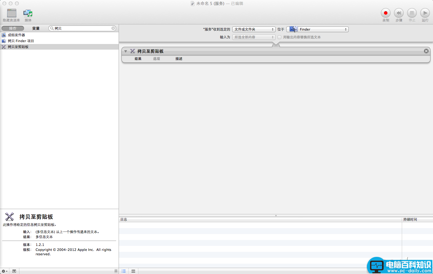Click the search field containing 拷贝
433x274 pixels.
[x=82, y=28]
